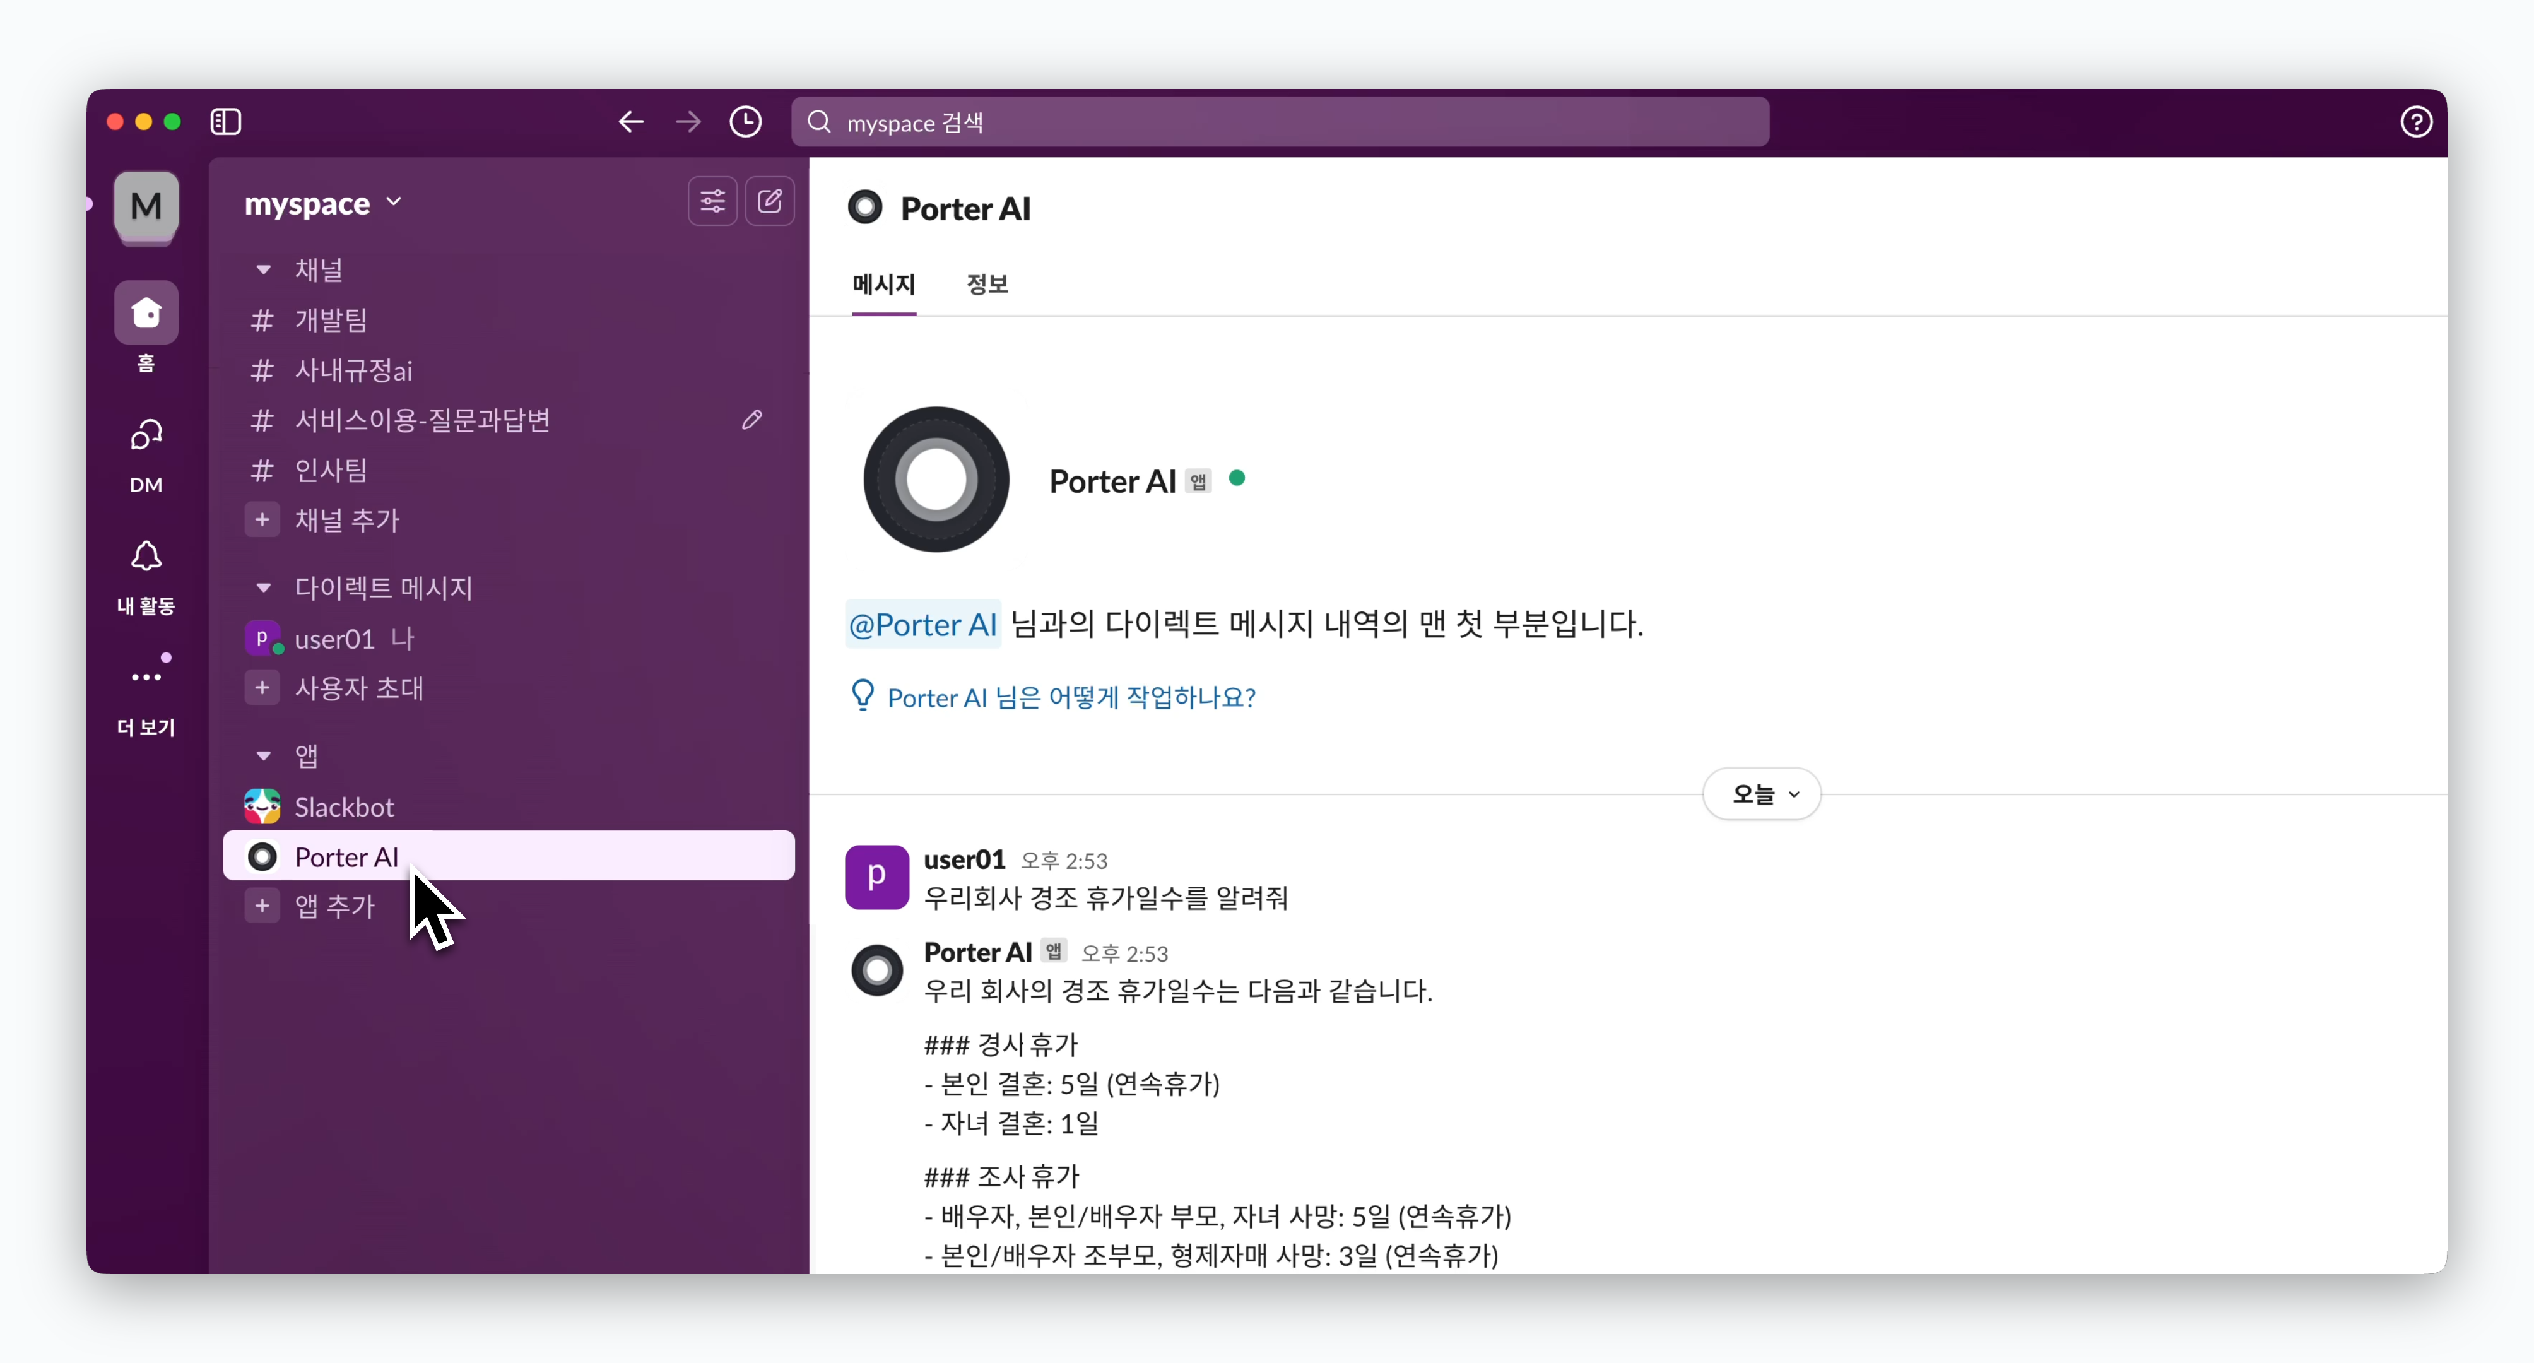Click Porter AI avatar beside its reply

click(x=876, y=971)
